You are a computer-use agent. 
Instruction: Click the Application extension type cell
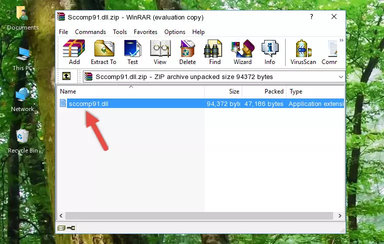point(316,103)
